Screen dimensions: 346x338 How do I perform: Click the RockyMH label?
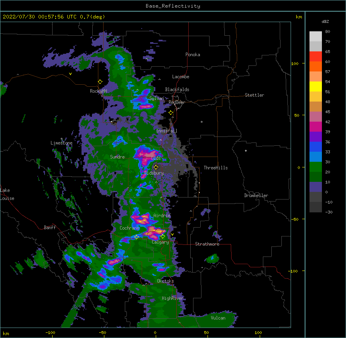click(98, 91)
